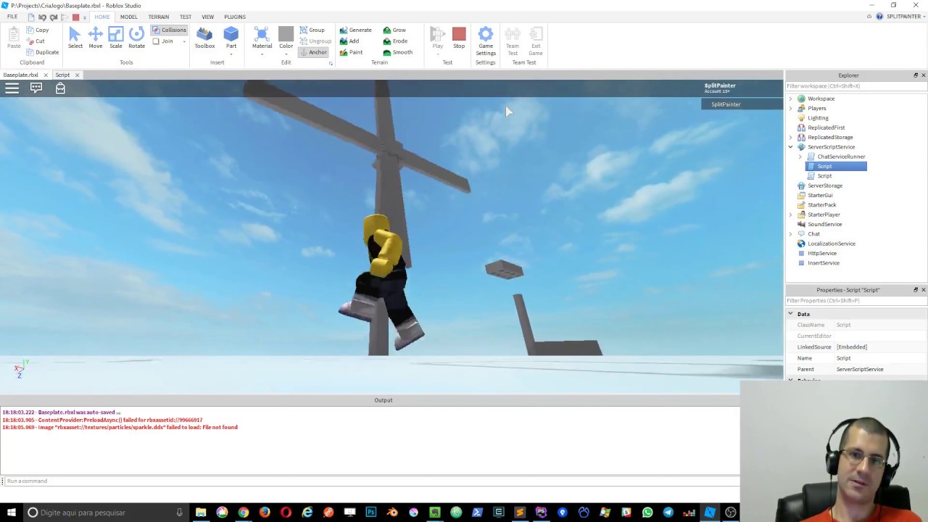This screenshot has width=928, height=522.
Task: Open in-game hamburger menu
Action: [12, 88]
